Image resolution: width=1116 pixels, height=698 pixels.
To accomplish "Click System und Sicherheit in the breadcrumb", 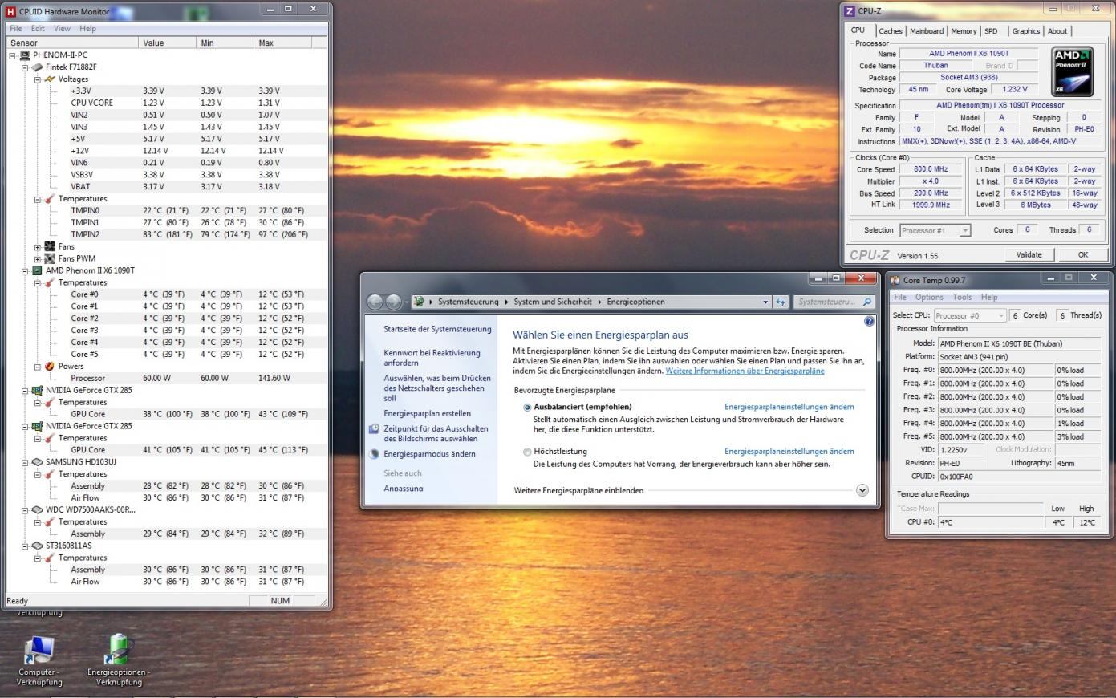I will [x=552, y=302].
